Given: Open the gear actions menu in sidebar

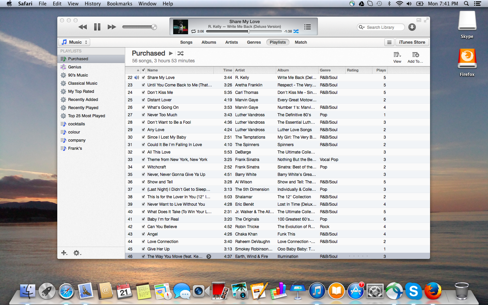Looking at the screenshot, I should (x=77, y=253).
